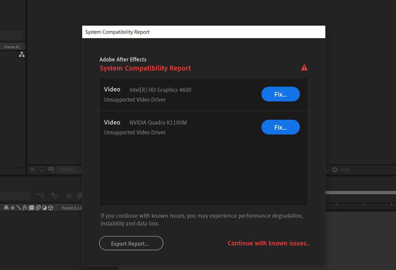This screenshot has width=396, height=270.
Task: Open the (100%) magnification dropdown
Action: tap(69, 170)
